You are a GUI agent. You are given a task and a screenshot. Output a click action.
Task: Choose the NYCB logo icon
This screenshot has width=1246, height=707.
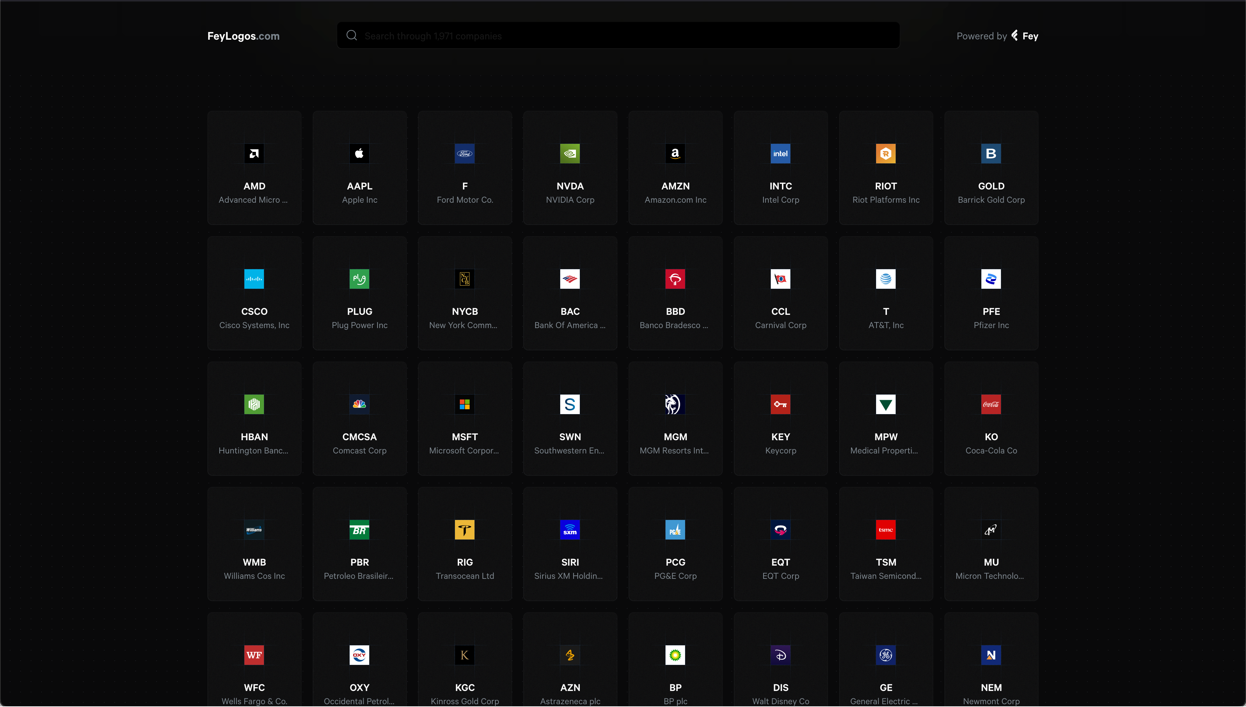[x=465, y=279]
